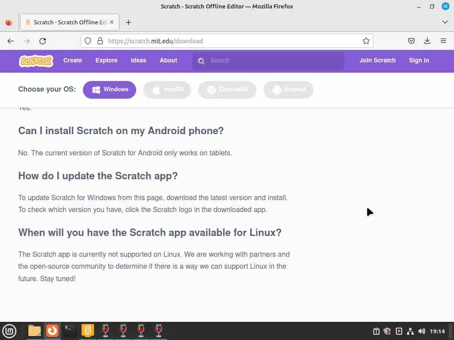The height and width of the screenshot is (340, 454).
Task: Click the second Wine glass taskbar icon
Action: pos(123,330)
